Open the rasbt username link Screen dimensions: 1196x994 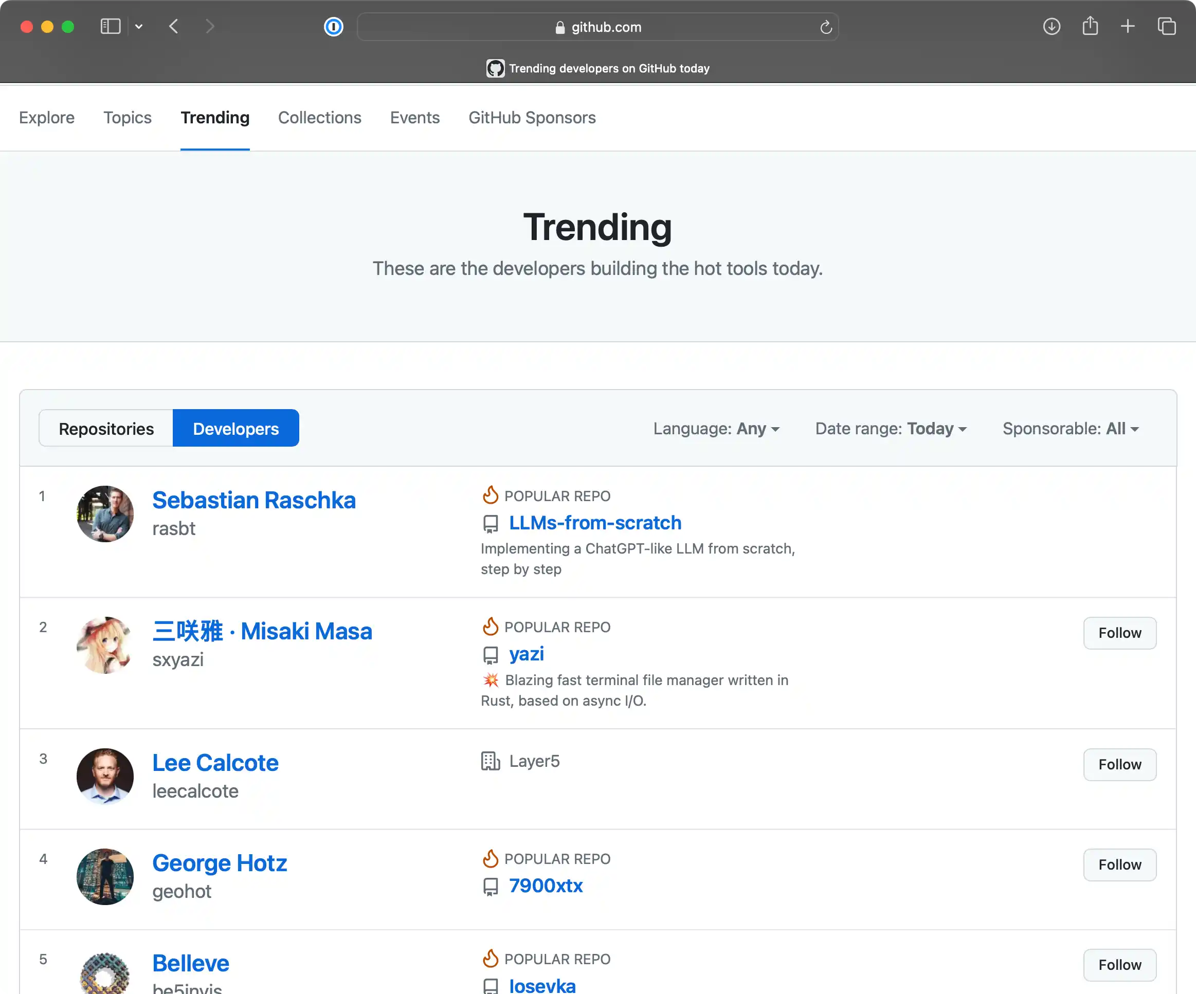pos(174,528)
